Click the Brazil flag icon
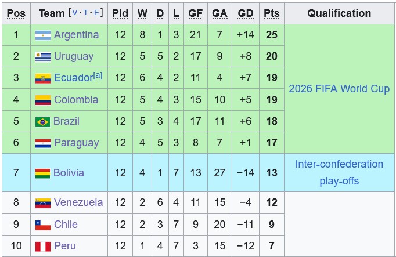The image size is (396, 257). coord(43,122)
